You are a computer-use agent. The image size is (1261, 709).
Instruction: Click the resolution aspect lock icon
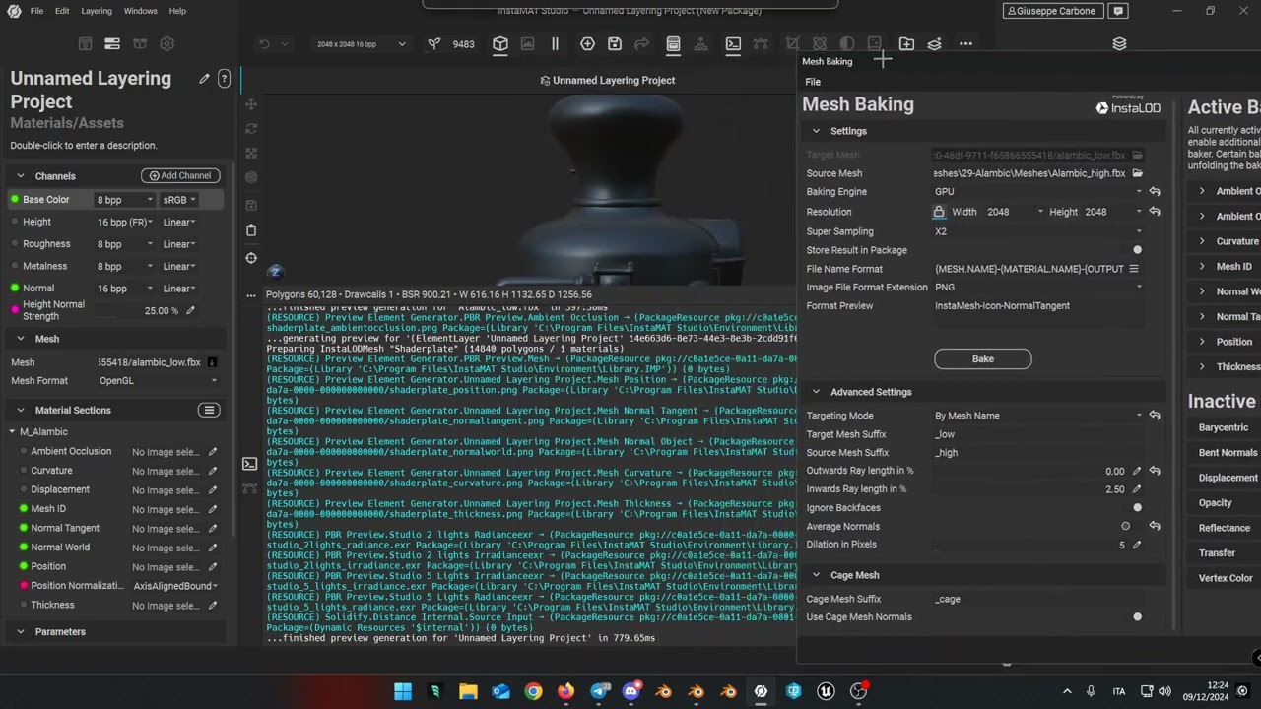coord(939,212)
